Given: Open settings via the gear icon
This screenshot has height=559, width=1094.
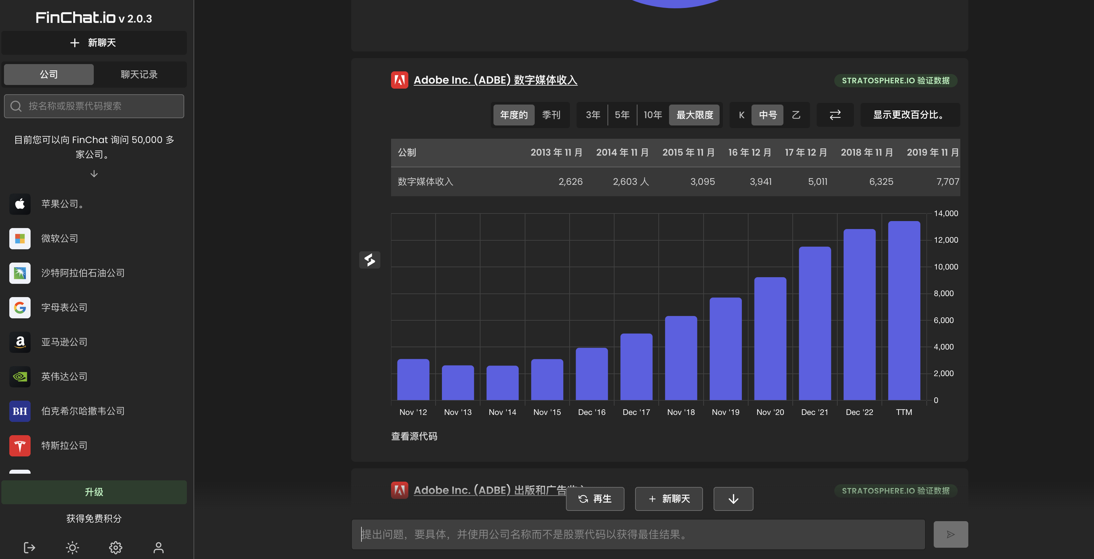Looking at the screenshot, I should point(115,548).
